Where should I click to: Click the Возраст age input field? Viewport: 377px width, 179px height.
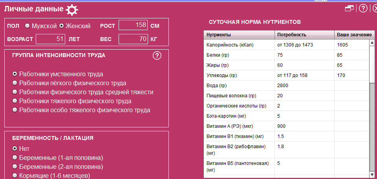click(x=50, y=39)
